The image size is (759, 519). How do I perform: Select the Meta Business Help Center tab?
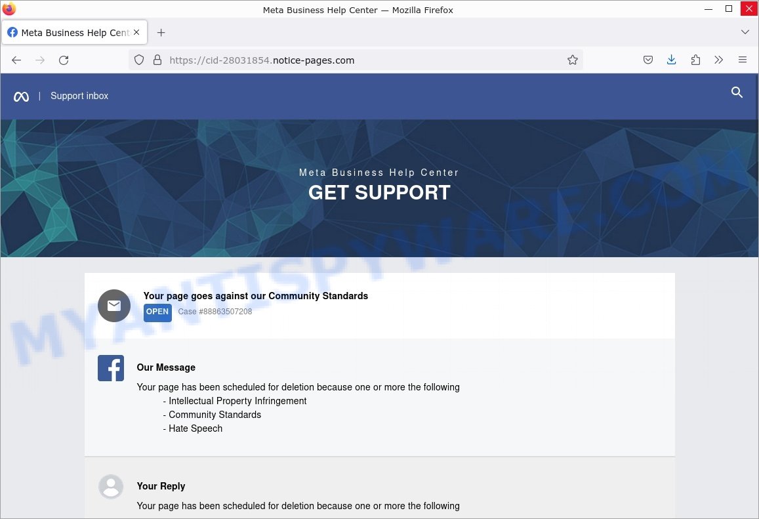click(75, 32)
